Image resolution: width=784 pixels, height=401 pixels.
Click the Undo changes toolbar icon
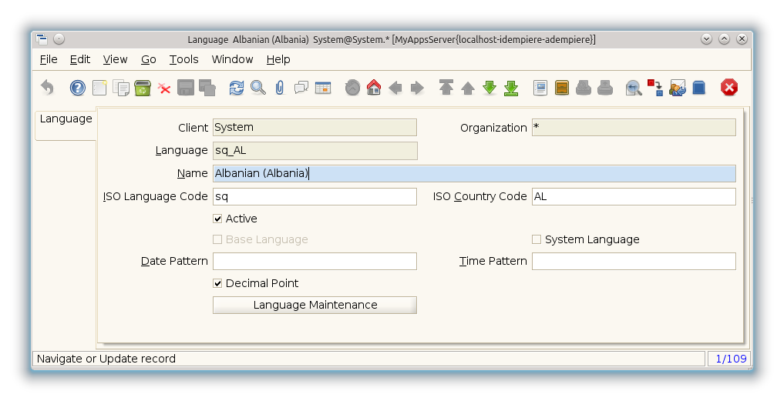tap(47, 88)
